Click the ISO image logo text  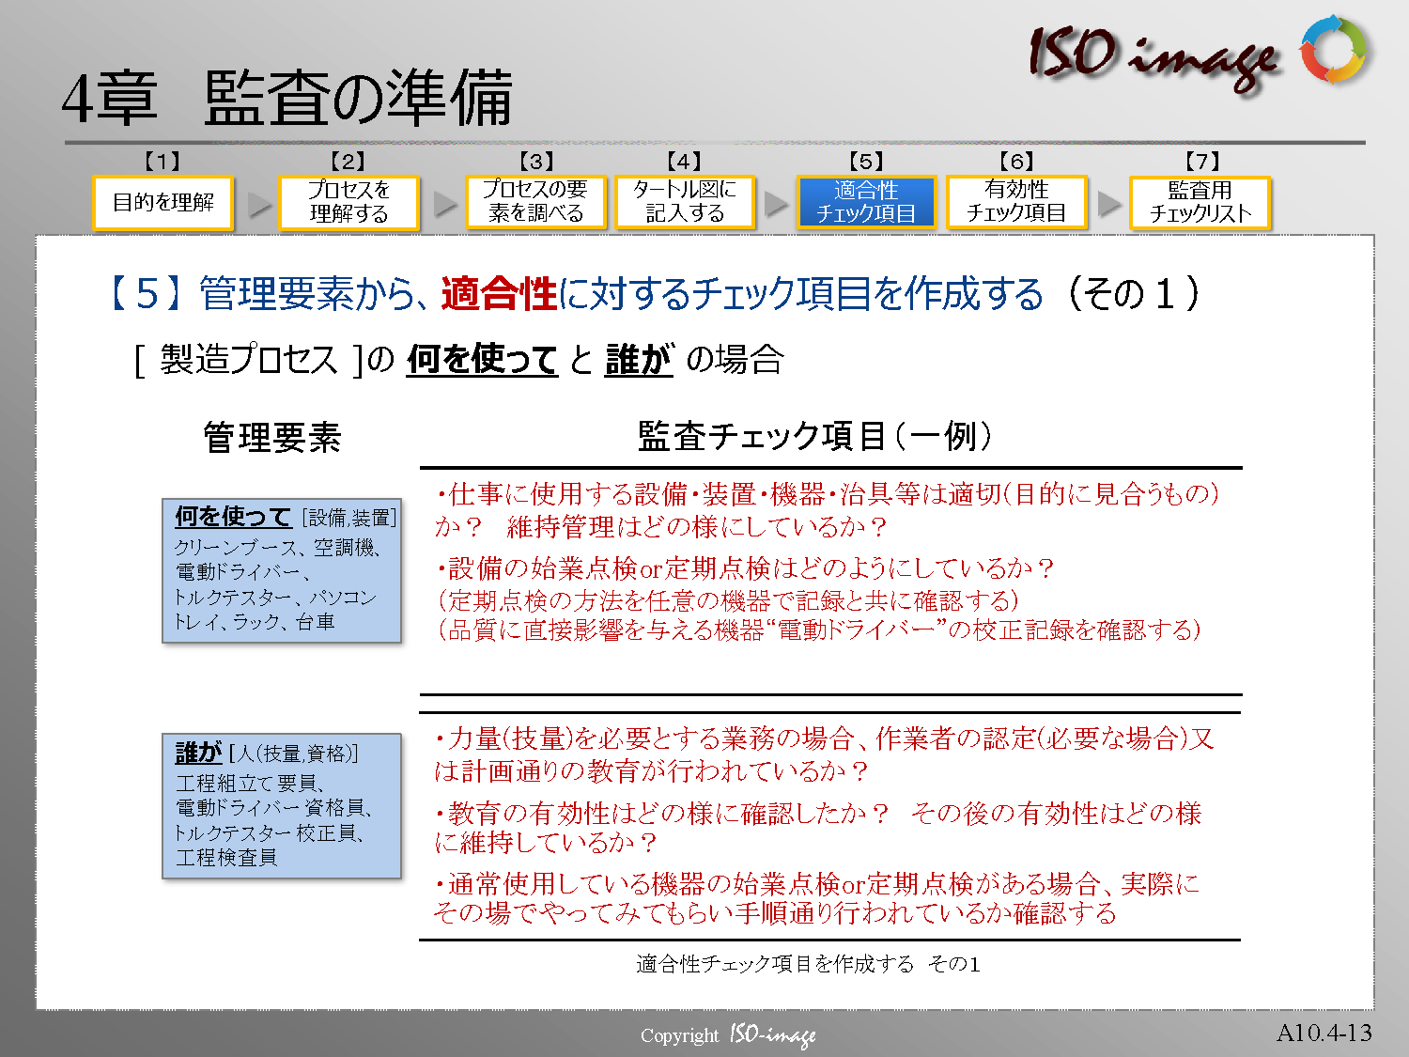pyautogui.click(x=1154, y=56)
